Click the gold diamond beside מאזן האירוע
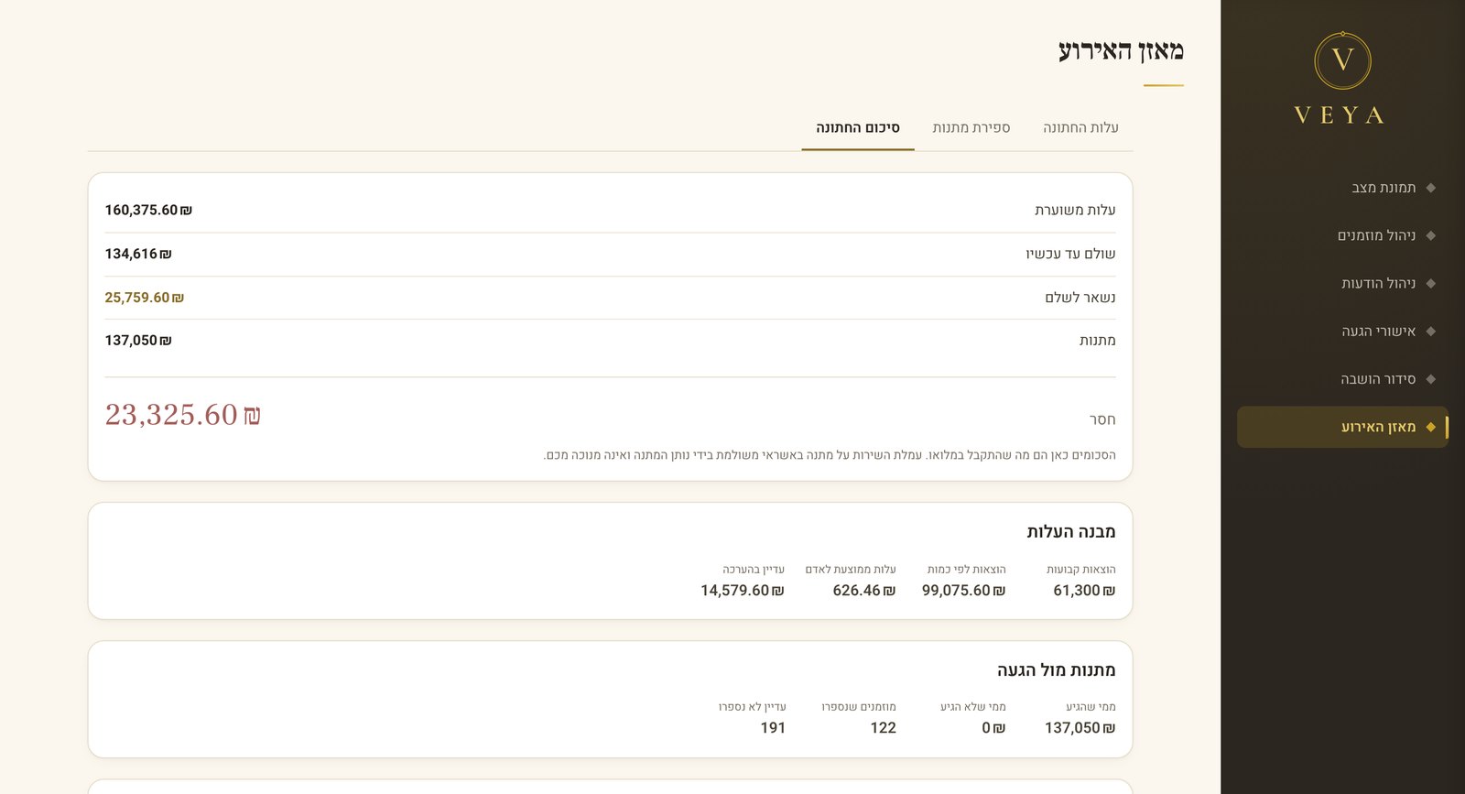 1430,427
